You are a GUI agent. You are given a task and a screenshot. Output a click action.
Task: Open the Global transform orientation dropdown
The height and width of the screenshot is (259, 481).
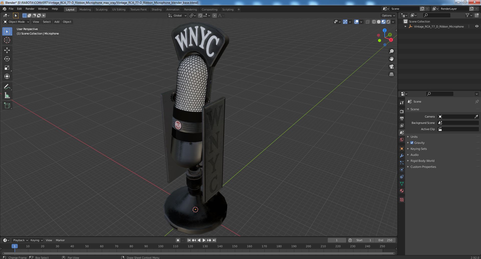coord(177,16)
